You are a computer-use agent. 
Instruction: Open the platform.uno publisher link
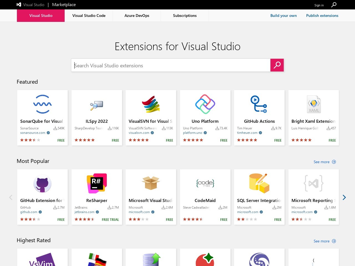tap(193, 133)
